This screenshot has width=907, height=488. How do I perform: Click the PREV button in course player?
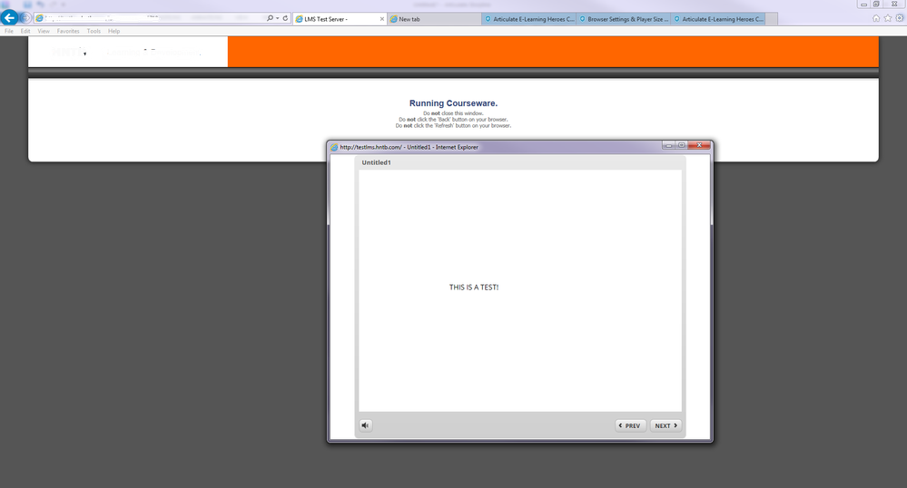(630, 425)
